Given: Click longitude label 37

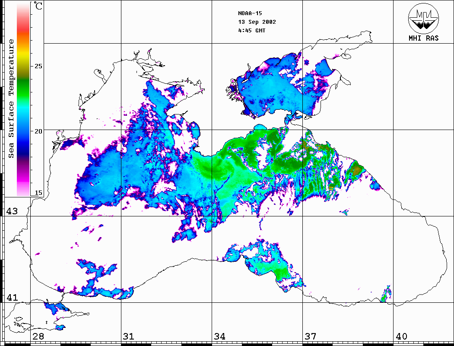Looking at the screenshot, I should [311, 336].
